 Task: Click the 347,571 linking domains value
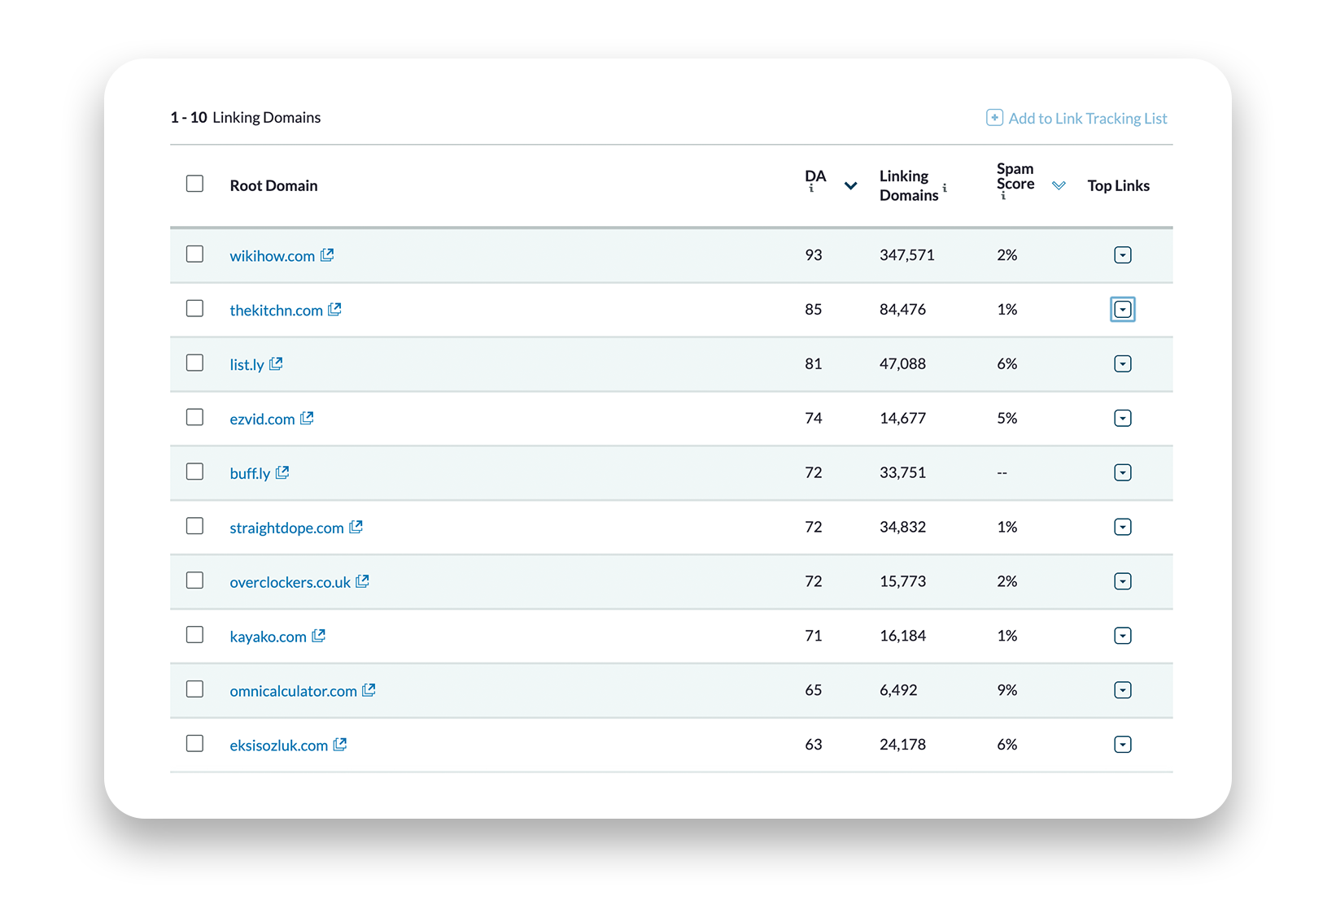click(907, 255)
